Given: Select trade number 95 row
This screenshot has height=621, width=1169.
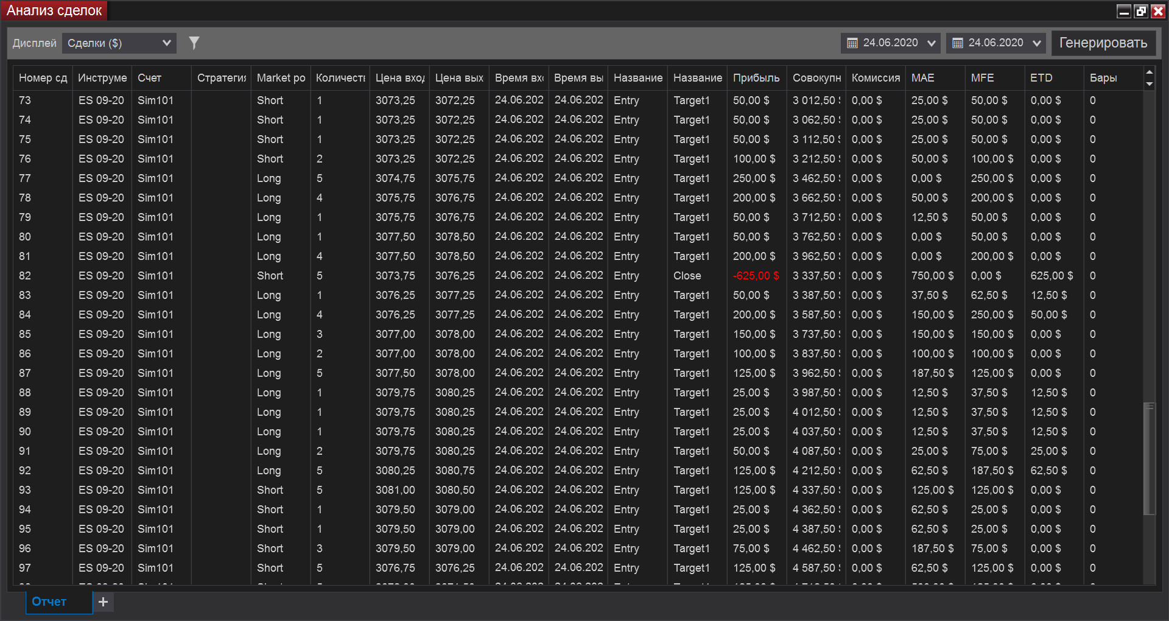Looking at the screenshot, I should [578, 529].
